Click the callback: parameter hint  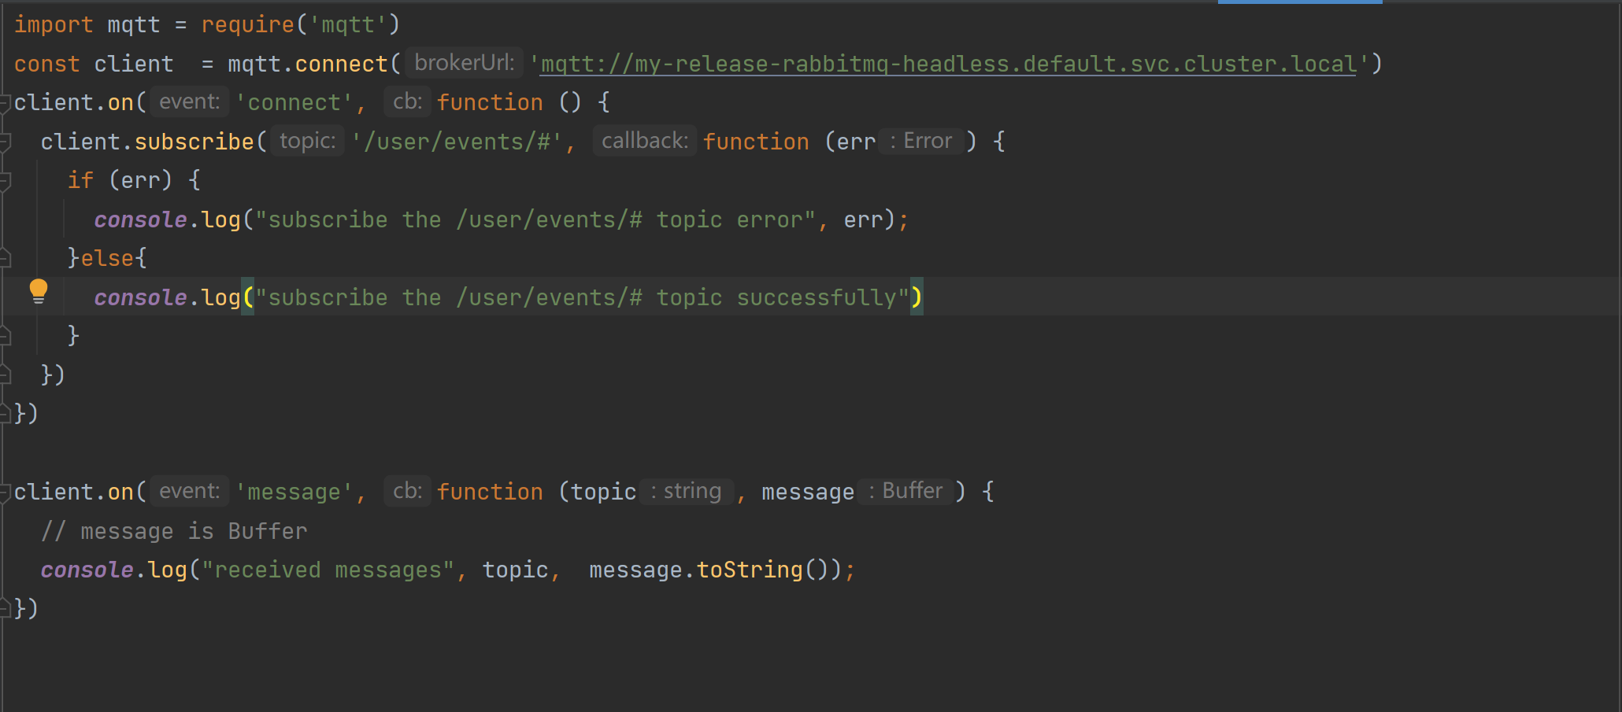pos(645,141)
